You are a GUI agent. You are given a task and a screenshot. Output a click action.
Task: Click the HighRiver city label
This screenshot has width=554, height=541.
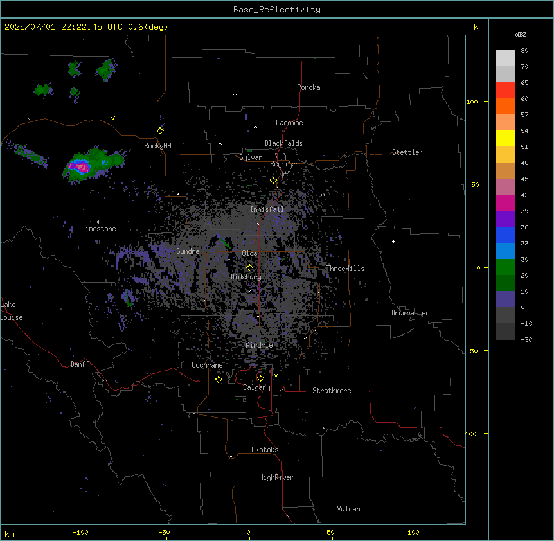coord(276,477)
